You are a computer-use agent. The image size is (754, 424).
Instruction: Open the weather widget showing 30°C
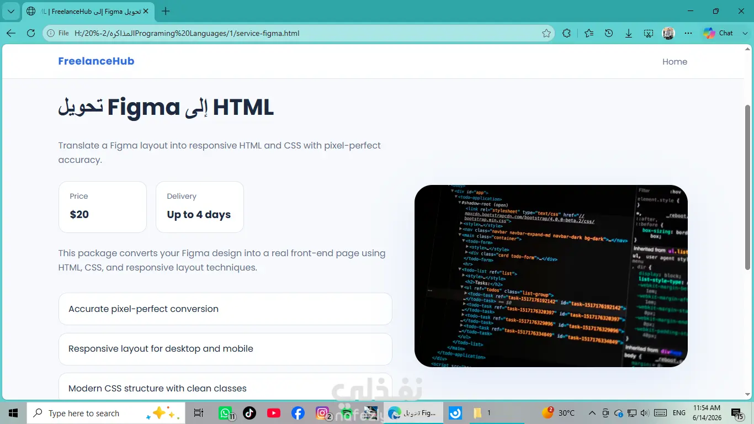[x=559, y=413]
